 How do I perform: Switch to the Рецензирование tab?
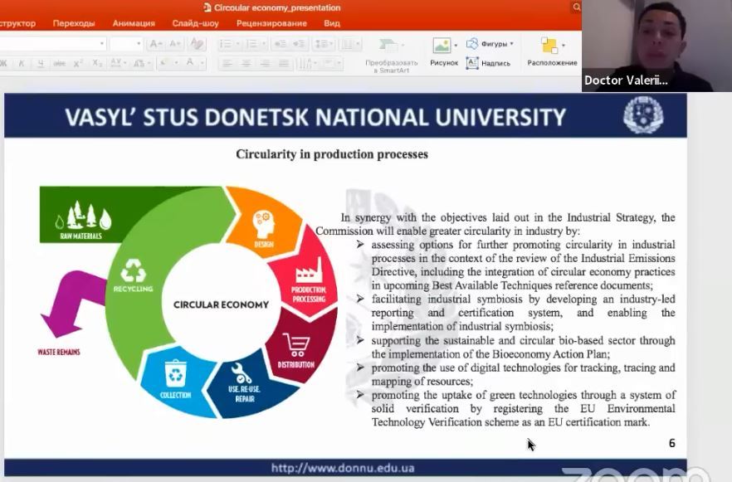pyautogui.click(x=271, y=23)
